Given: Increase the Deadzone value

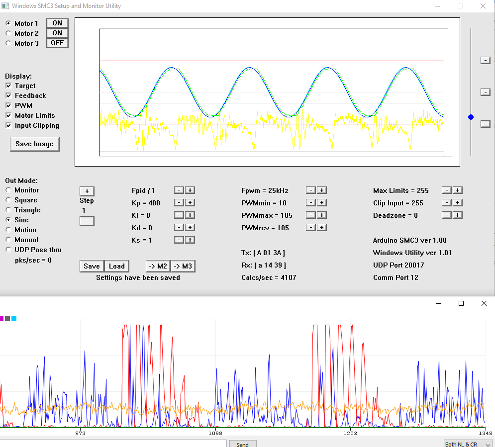Looking at the screenshot, I should 458,215.
